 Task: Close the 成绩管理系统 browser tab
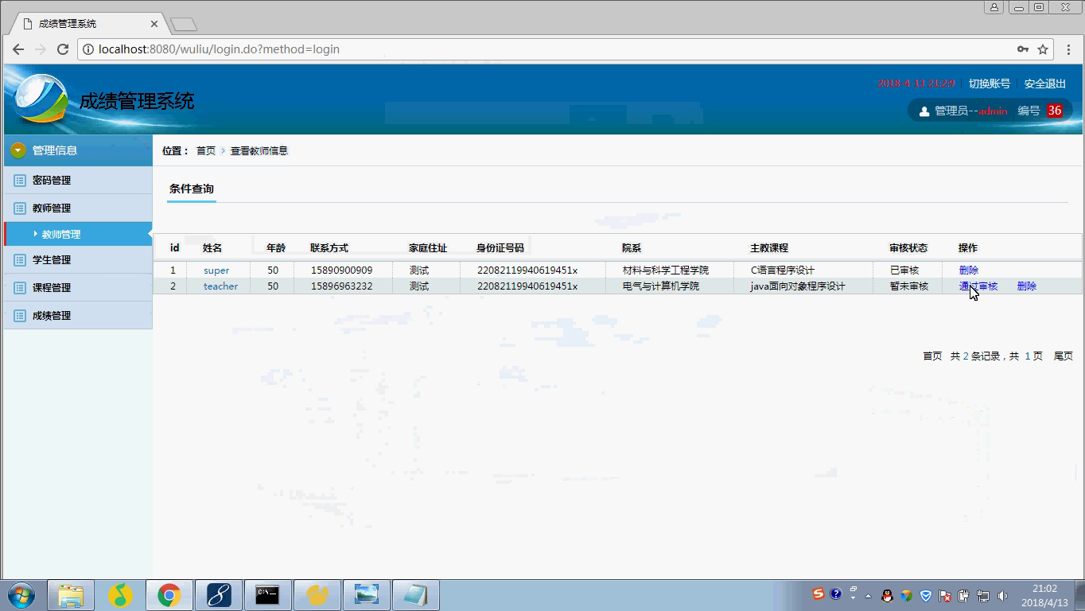[x=154, y=24]
